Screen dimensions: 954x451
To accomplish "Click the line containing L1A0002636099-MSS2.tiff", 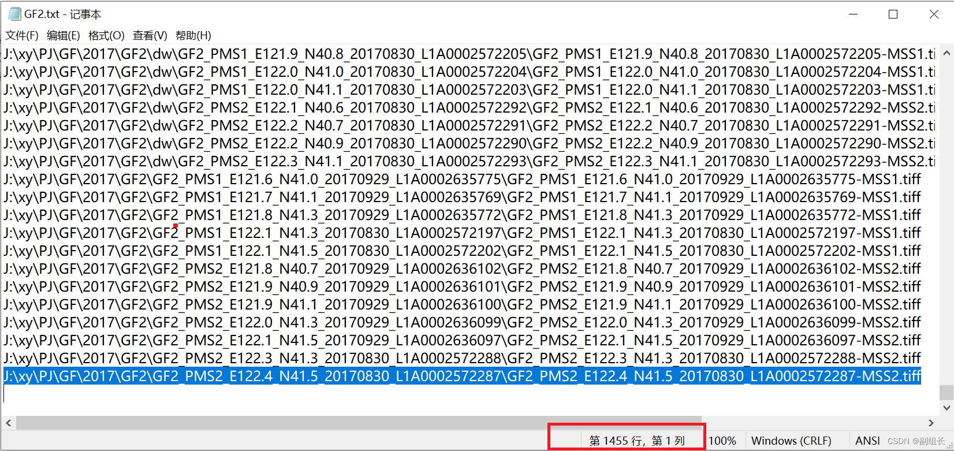I will pos(462,323).
